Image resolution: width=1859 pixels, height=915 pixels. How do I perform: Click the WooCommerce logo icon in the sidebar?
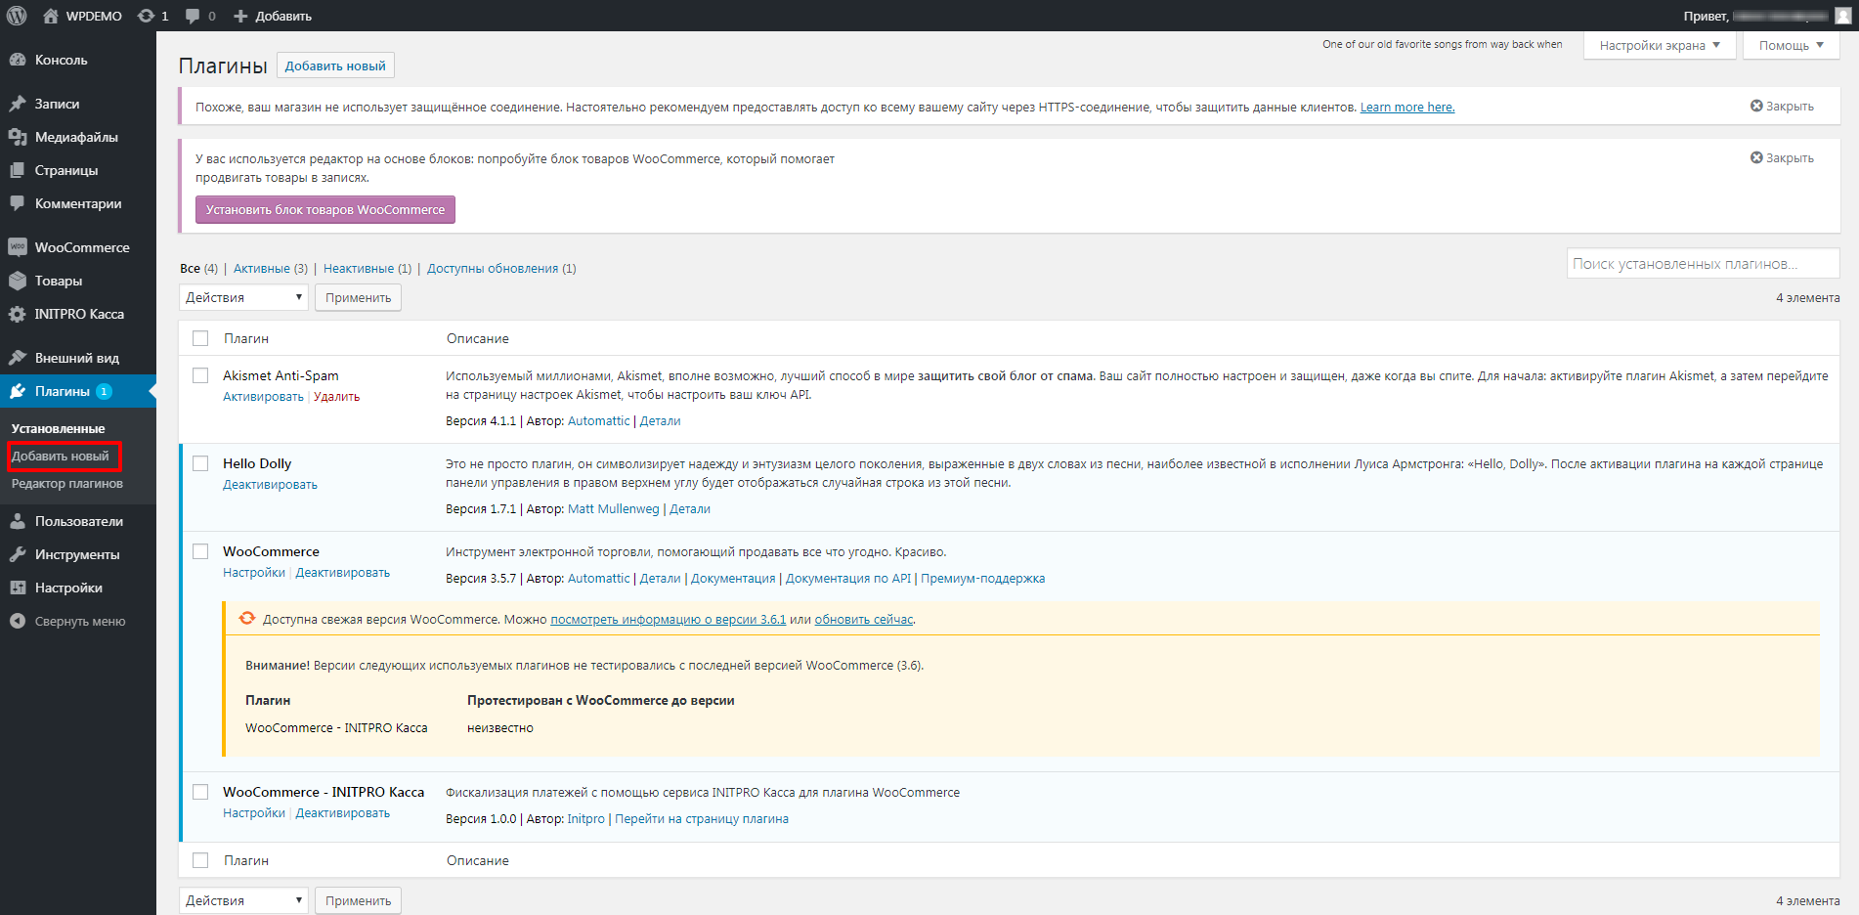pyautogui.click(x=18, y=247)
